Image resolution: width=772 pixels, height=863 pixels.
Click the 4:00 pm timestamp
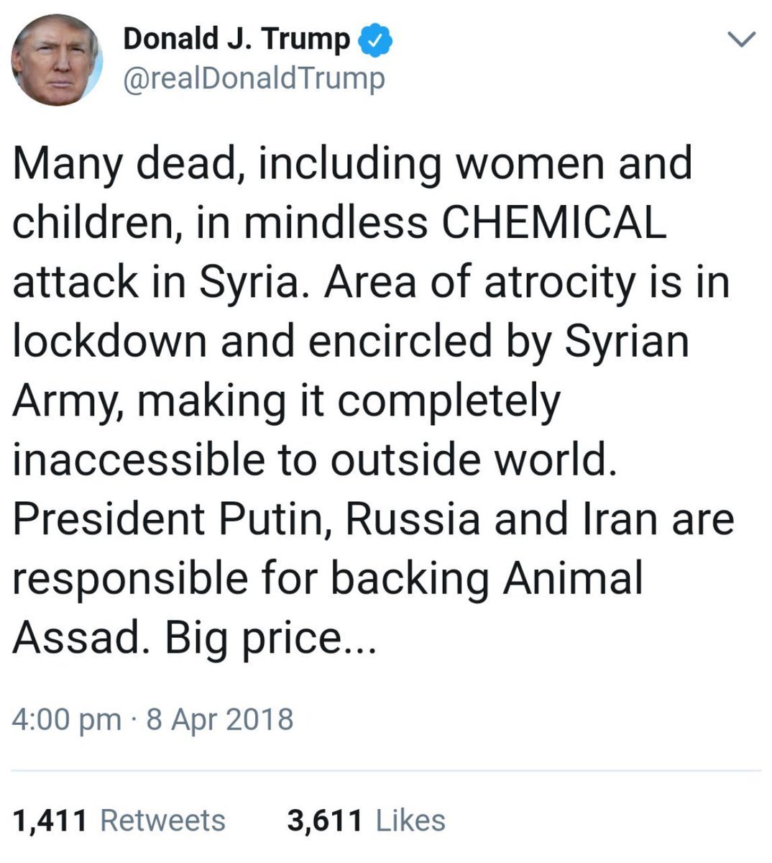click(x=67, y=718)
